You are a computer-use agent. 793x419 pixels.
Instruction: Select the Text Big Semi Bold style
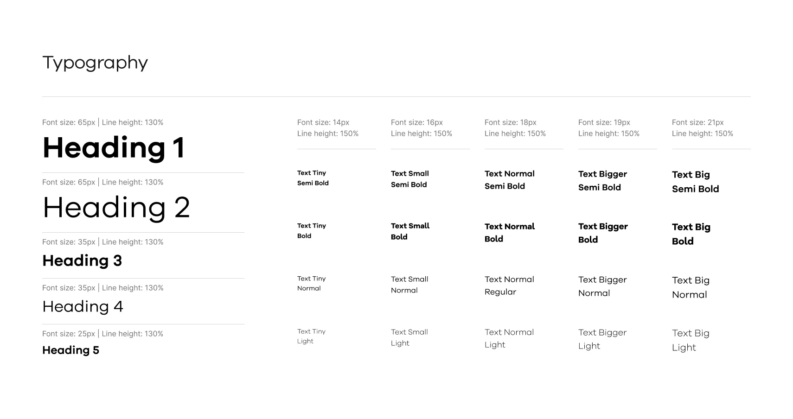click(x=696, y=181)
